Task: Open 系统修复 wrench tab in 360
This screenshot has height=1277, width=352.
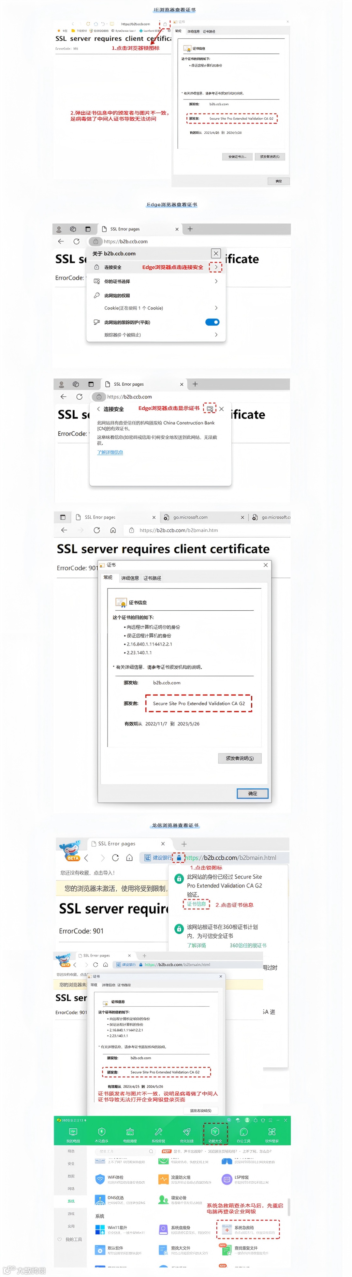Action: (158, 1135)
